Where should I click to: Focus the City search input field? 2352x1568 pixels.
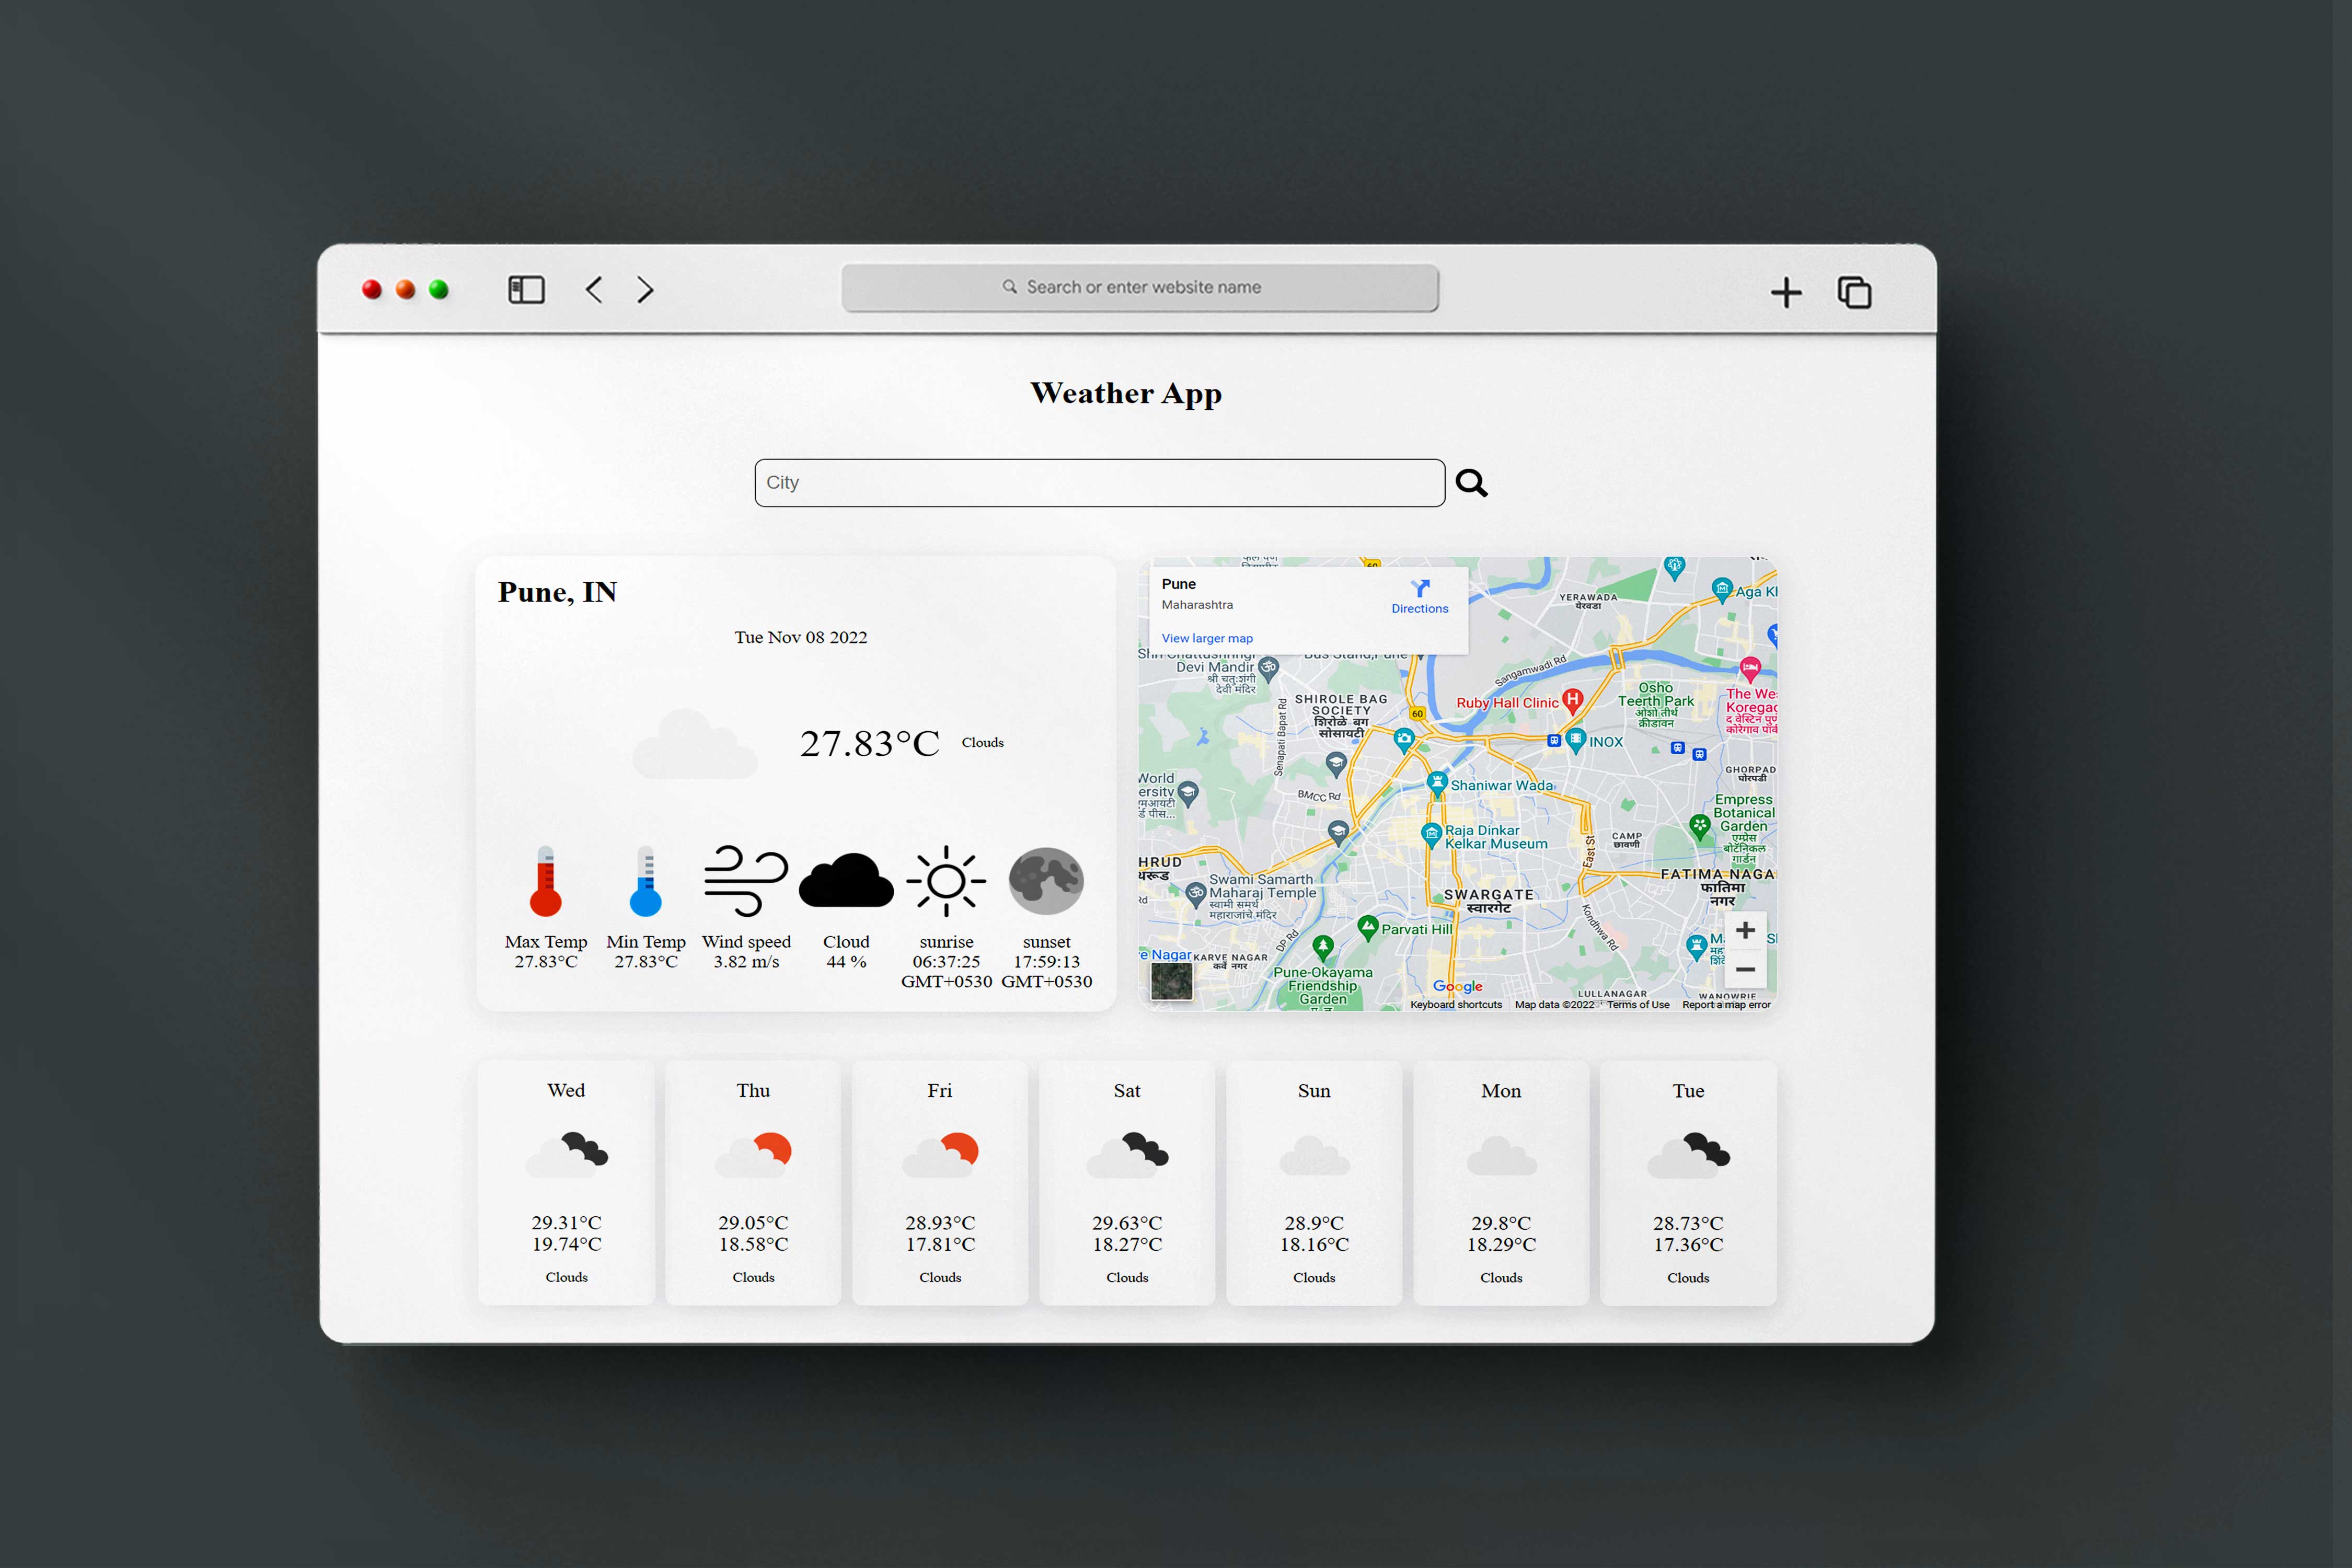pos(1099,483)
